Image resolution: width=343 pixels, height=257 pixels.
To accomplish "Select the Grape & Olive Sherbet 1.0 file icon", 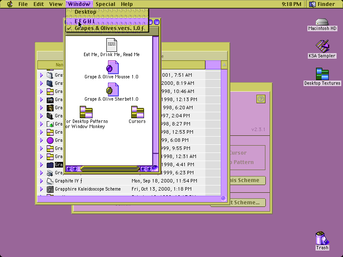I will 112,90.
